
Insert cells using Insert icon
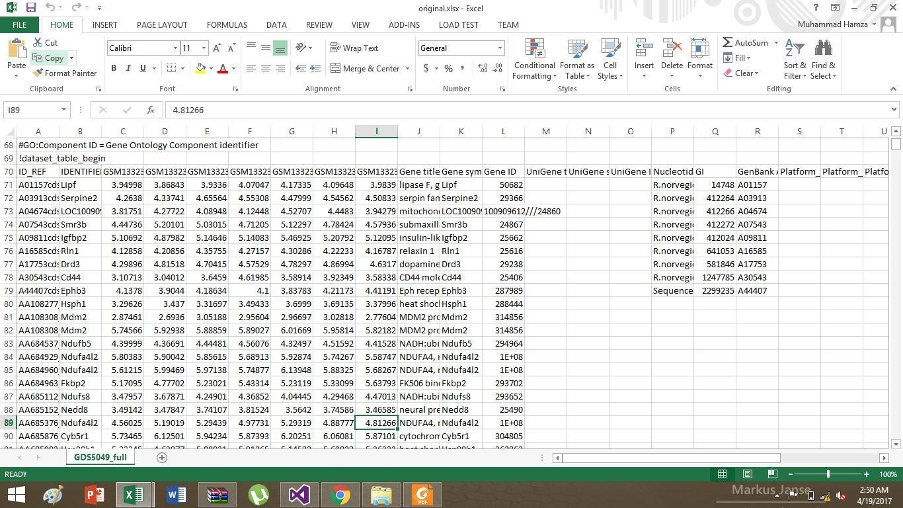point(644,49)
